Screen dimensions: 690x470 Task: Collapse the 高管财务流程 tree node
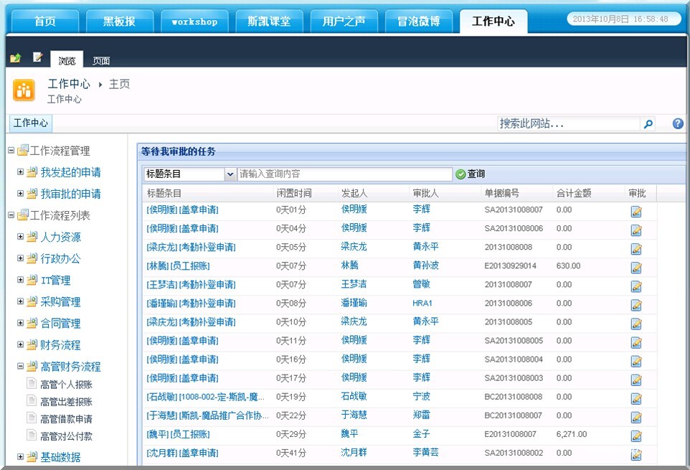[21, 366]
